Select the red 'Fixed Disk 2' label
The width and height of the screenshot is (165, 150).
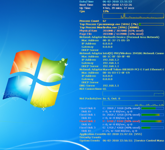point(88,121)
